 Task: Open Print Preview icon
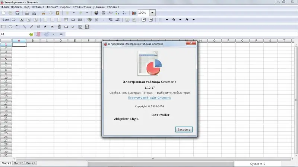coord(34,13)
